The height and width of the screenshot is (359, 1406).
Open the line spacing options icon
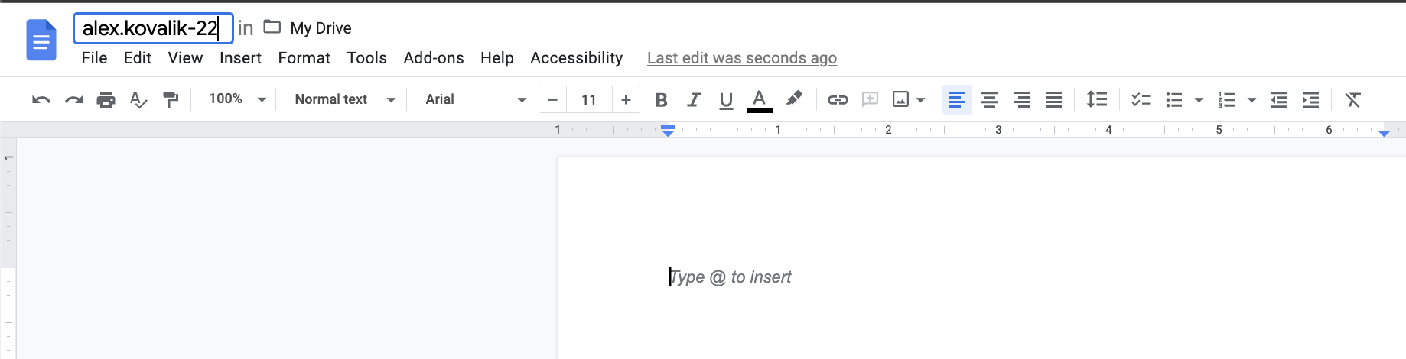1096,99
